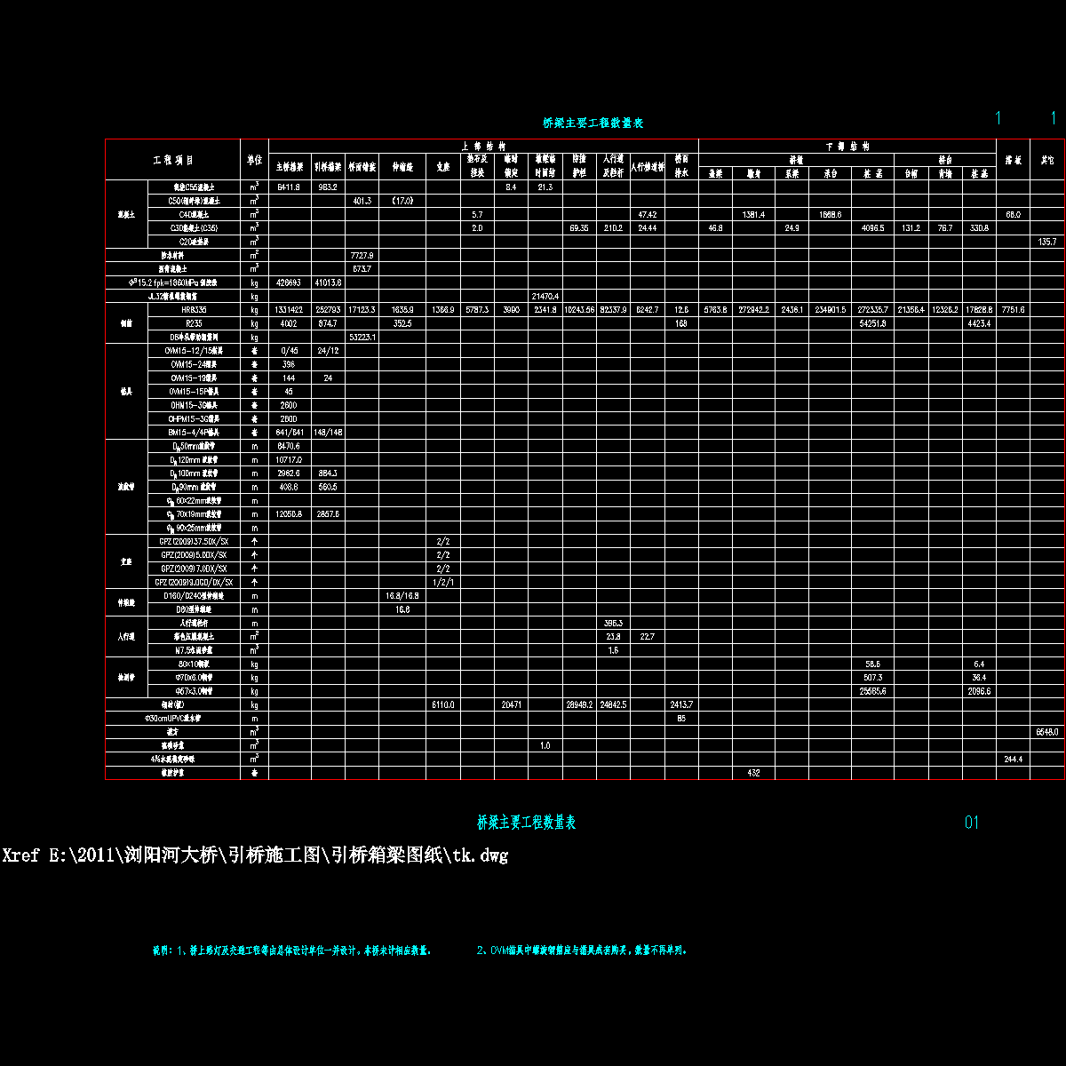
Task: Click the value 244.4 in the 搭板 column
Action: [x=1013, y=760]
